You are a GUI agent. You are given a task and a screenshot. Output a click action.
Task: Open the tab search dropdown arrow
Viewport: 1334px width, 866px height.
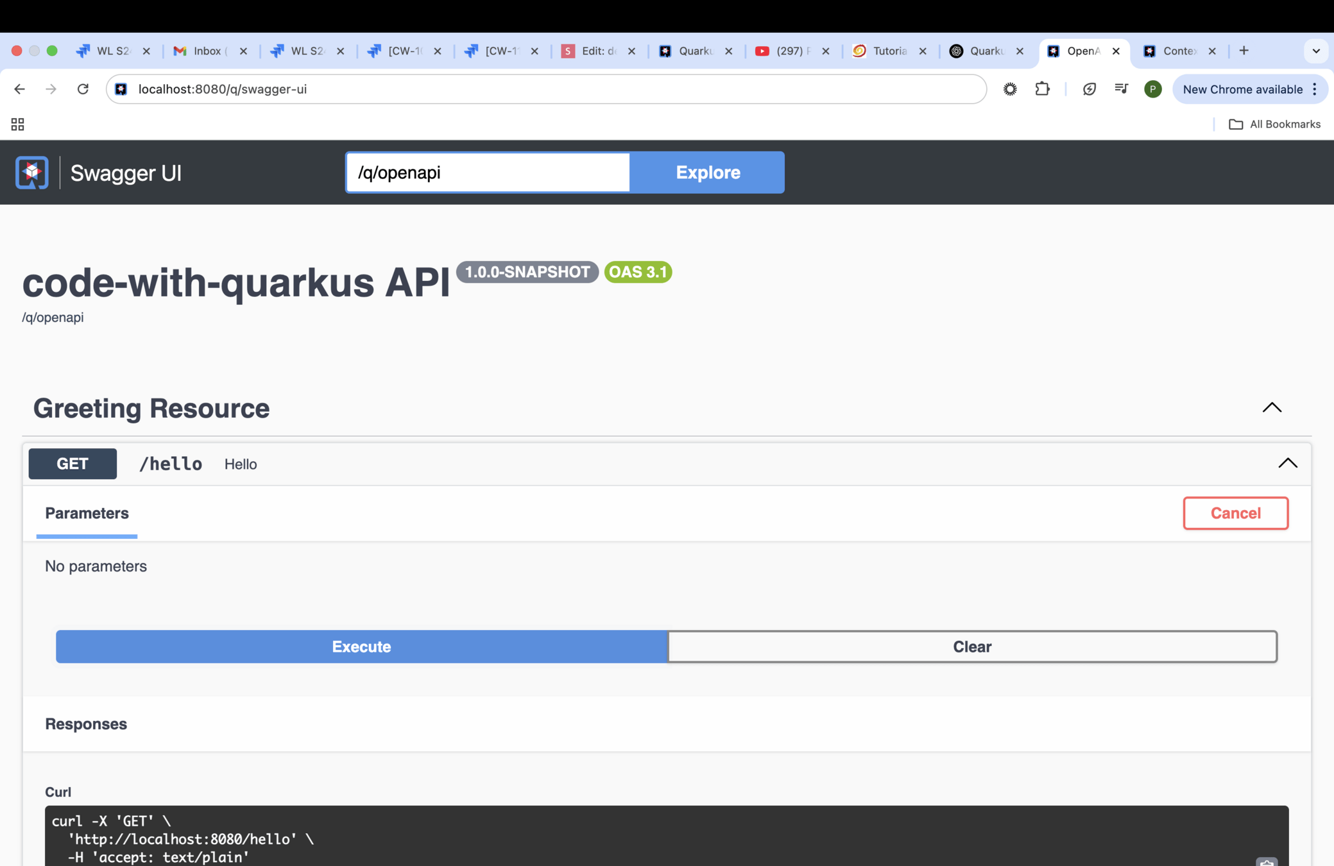1315,51
